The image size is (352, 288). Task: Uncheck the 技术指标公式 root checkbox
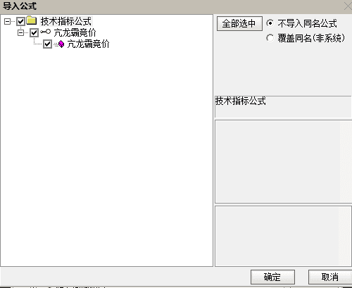20,22
